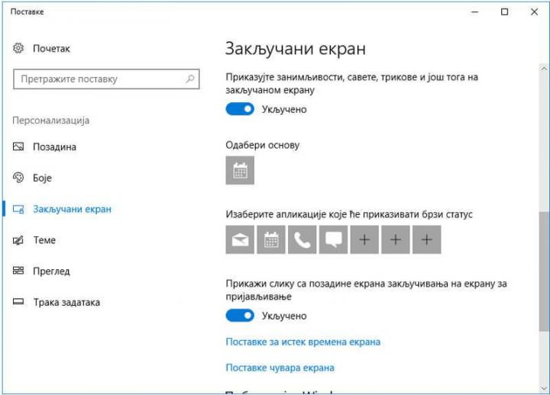Viewport: 550px width, 395px height.
Task: Select the Phone quick status icon
Action: pos(302,240)
